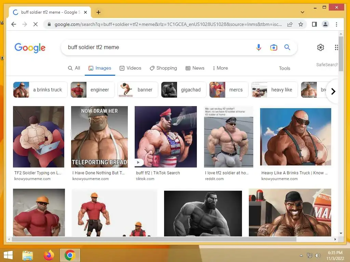Open the network icon in tray

pyautogui.click(x=309, y=256)
